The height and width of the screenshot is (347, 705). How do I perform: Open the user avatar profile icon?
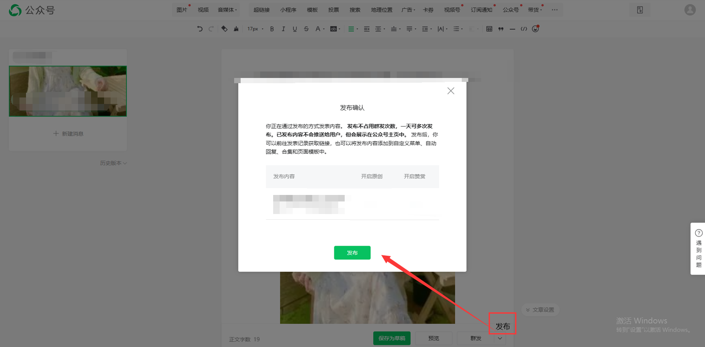click(690, 10)
